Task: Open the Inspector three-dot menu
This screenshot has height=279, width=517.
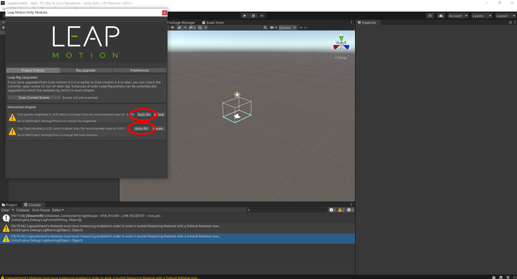Action: click(x=514, y=23)
